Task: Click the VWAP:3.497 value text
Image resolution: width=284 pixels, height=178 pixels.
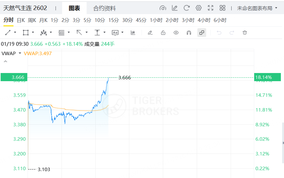Action: tap(38, 53)
